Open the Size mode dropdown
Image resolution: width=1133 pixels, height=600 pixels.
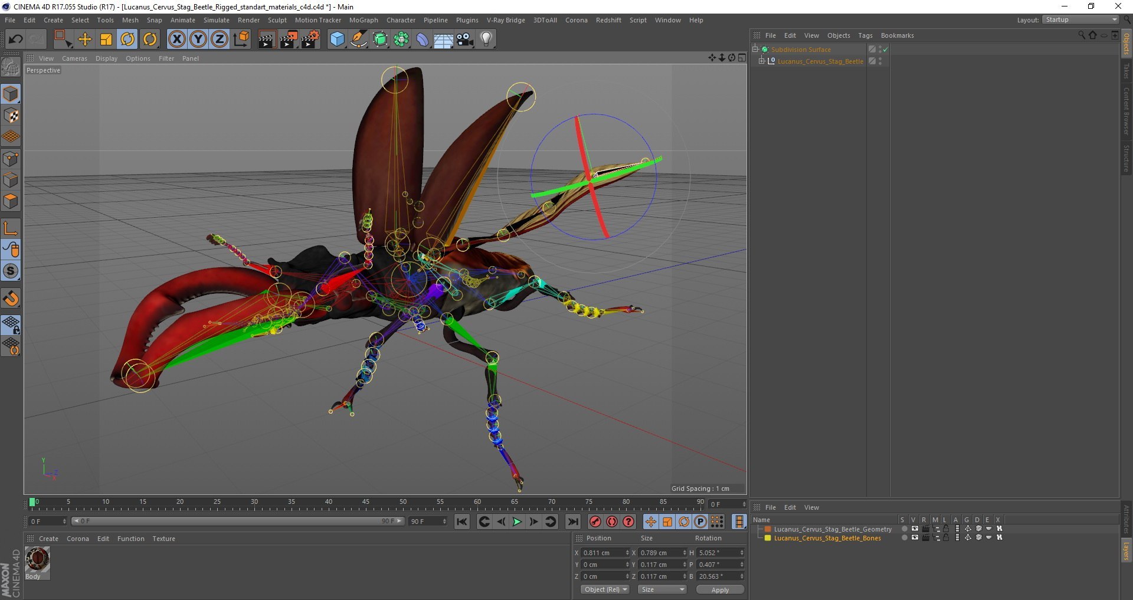point(662,589)
